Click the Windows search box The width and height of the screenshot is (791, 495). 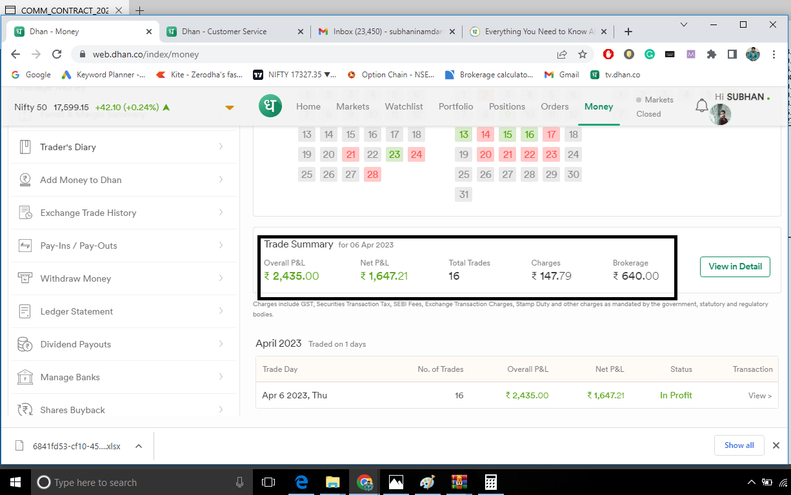click(x=142, y=482)
